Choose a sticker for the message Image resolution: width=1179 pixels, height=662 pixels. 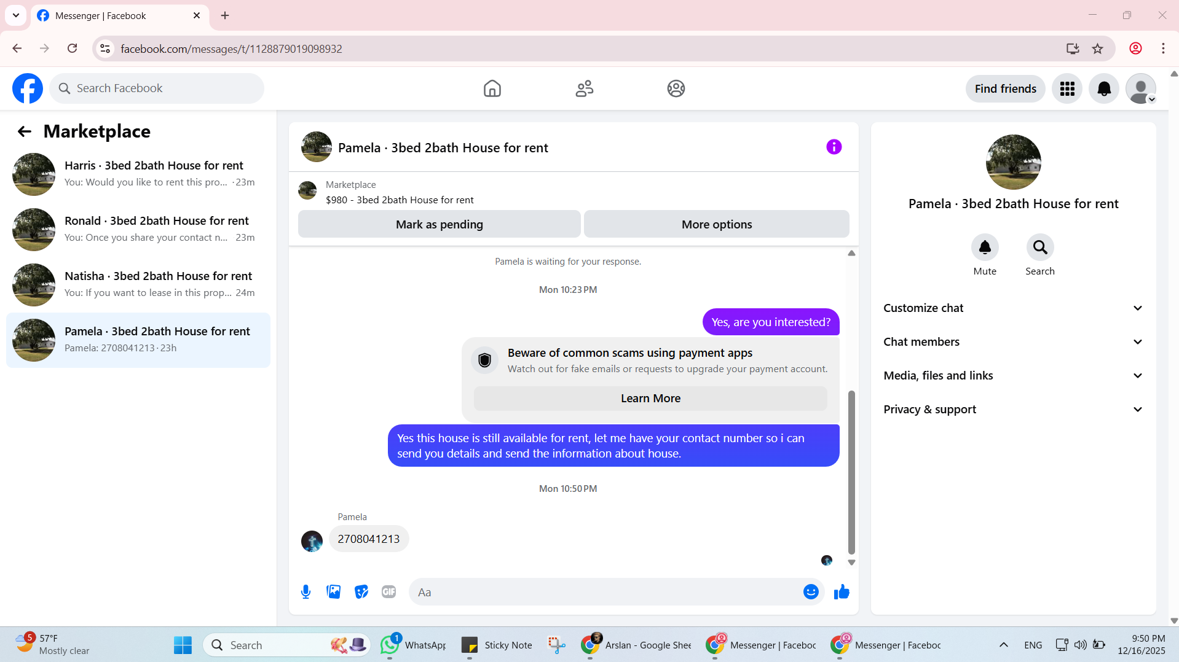pos(361,592)
